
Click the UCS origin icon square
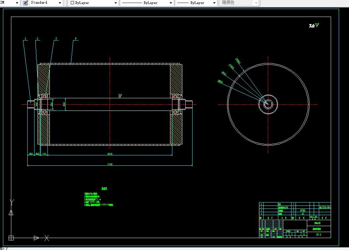click(x=11, y=238)
